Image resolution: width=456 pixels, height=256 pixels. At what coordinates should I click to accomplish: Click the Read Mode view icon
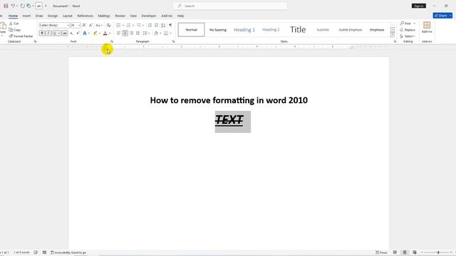pos(395,252)
